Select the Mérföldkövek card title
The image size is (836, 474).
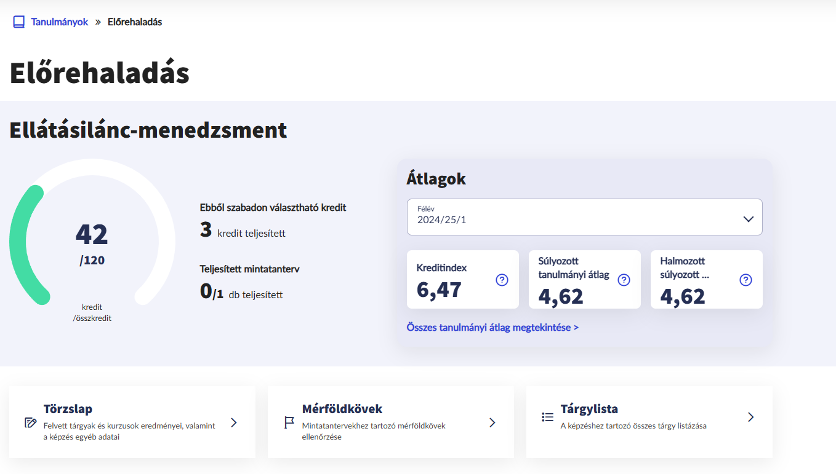342,409
